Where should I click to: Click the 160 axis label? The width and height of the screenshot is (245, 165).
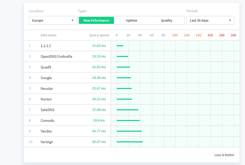click(210, 35)
